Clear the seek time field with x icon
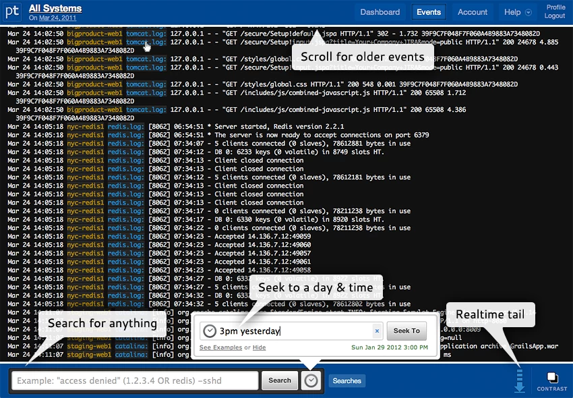The width and height of the screenshot is (573, 398). click(x=377, y=331)
